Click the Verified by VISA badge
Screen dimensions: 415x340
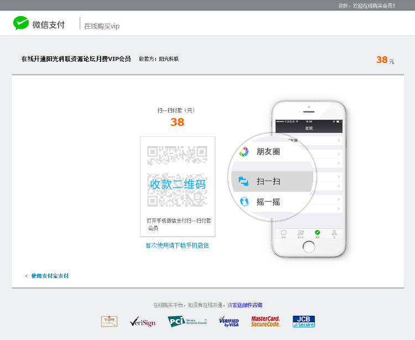[228, 321]
